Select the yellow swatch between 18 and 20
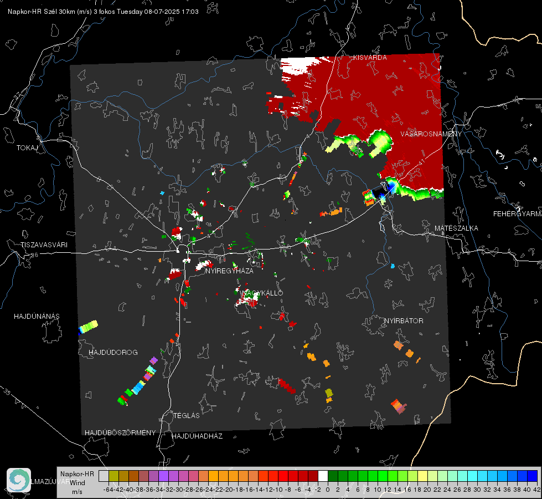Image resolution: width=542 pixels, height=499 pixels. [422, 476]
